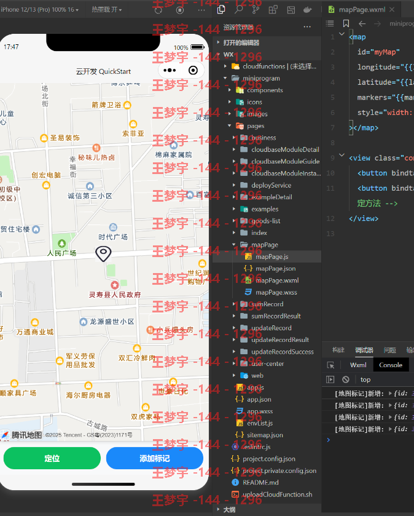This screenshot has height=516, width=414.
Task: Expand the first 地图标记 新增 log object
Action: pos(390,393)
